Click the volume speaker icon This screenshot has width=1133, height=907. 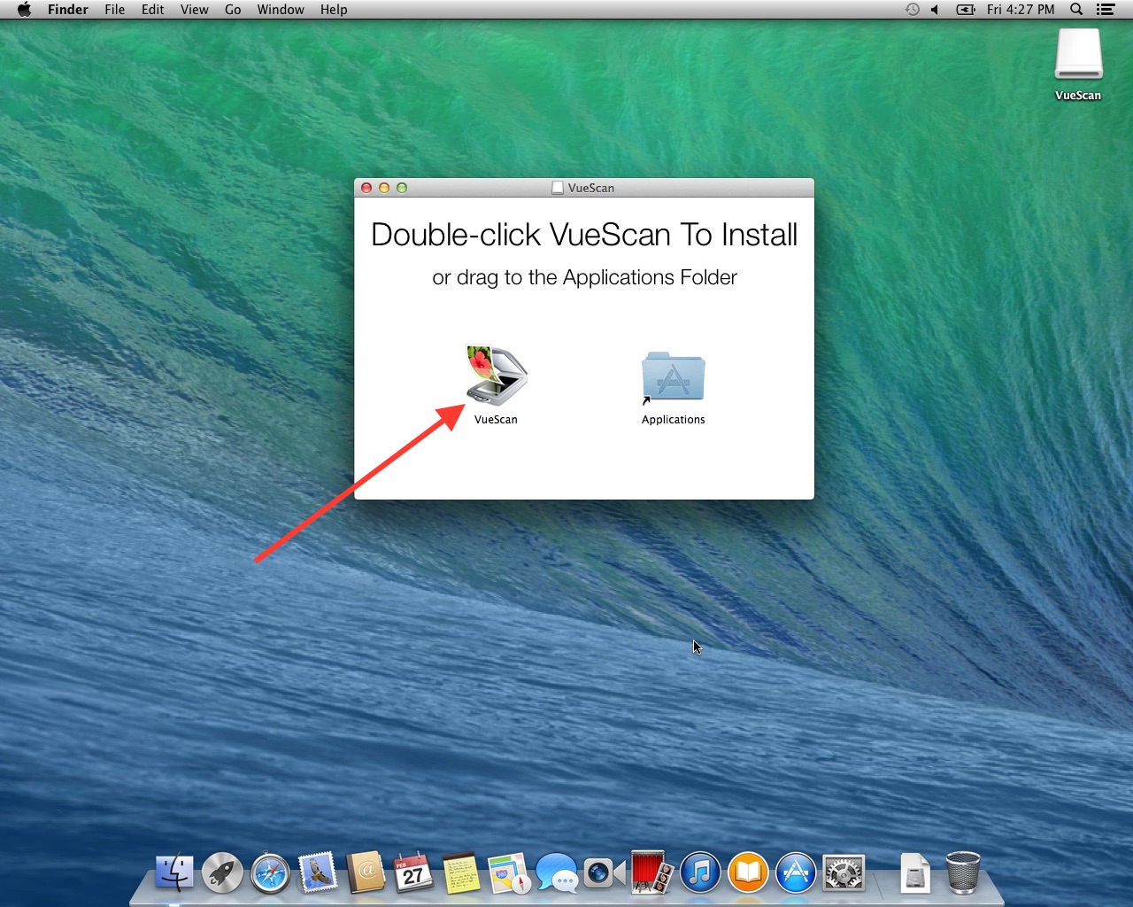(935, 10)
